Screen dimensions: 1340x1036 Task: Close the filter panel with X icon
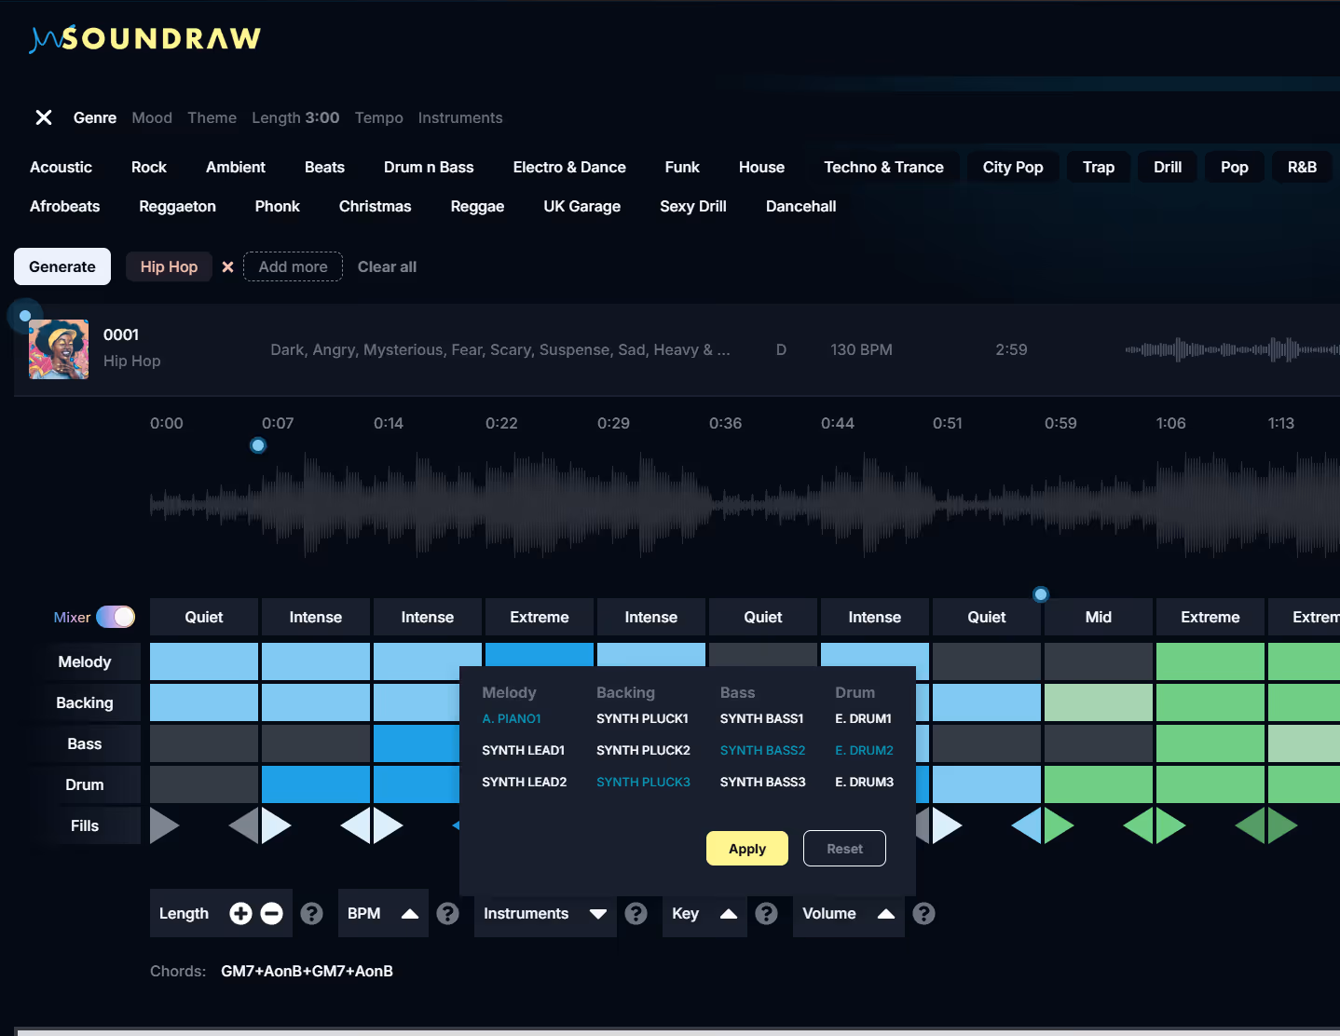(44, 117)
